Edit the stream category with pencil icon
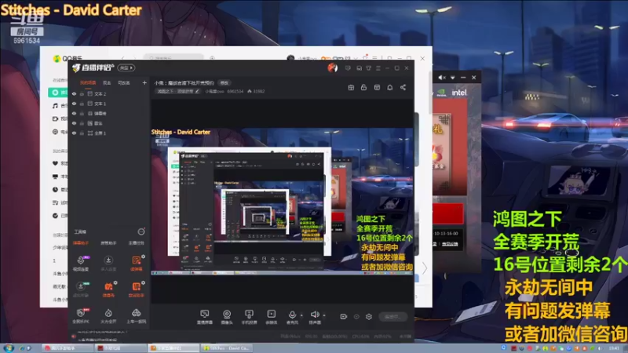Image resolution: width=628 pixels, height=353 pixels. 197,91
